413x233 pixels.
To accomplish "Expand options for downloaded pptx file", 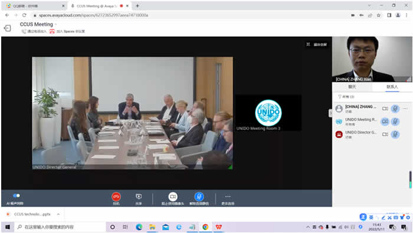I will point(58,214).
